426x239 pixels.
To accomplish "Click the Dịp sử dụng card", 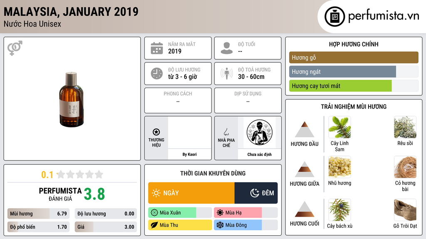I will [248, 100].
